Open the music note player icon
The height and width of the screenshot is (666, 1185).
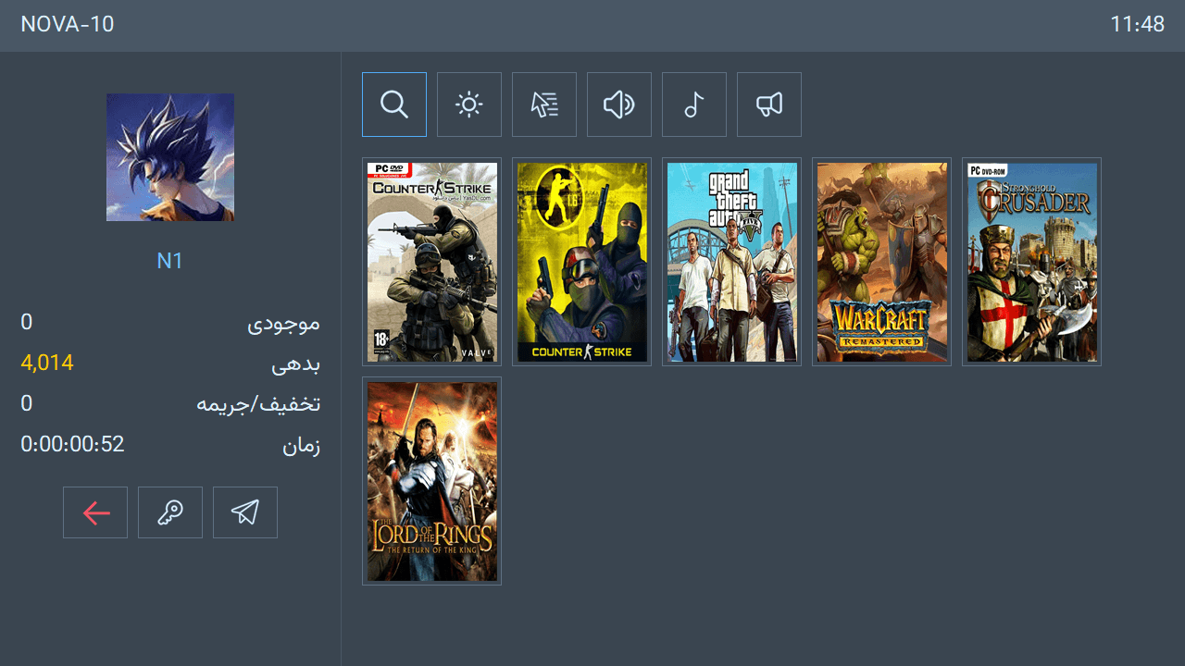(693, 104)
